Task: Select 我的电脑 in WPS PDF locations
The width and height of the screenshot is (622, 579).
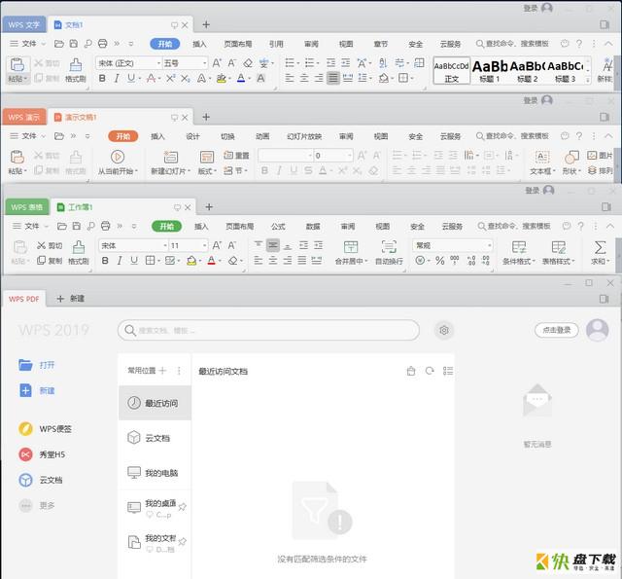Action: point(155,473)
